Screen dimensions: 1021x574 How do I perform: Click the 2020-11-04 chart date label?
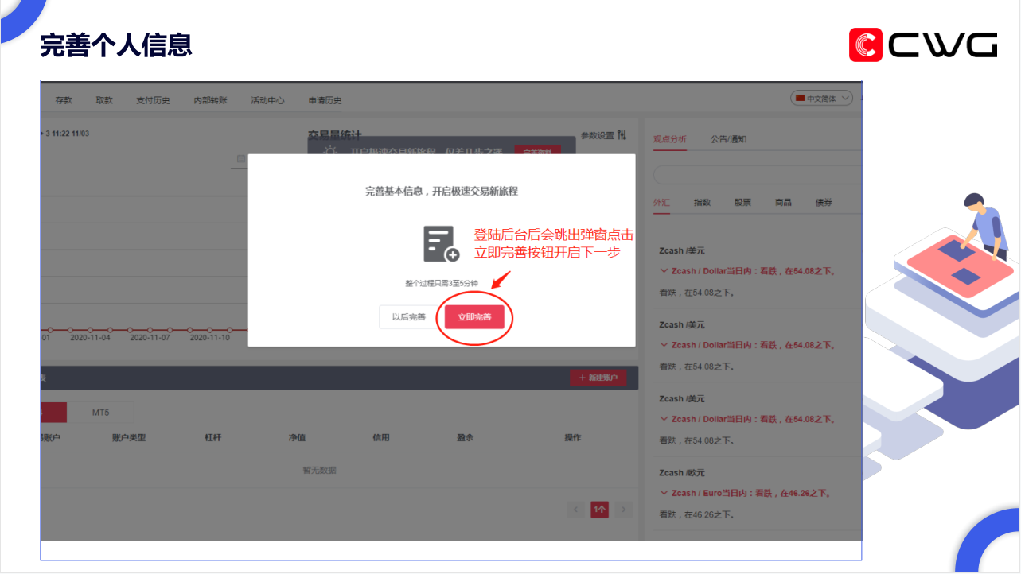tap(90, 338)
